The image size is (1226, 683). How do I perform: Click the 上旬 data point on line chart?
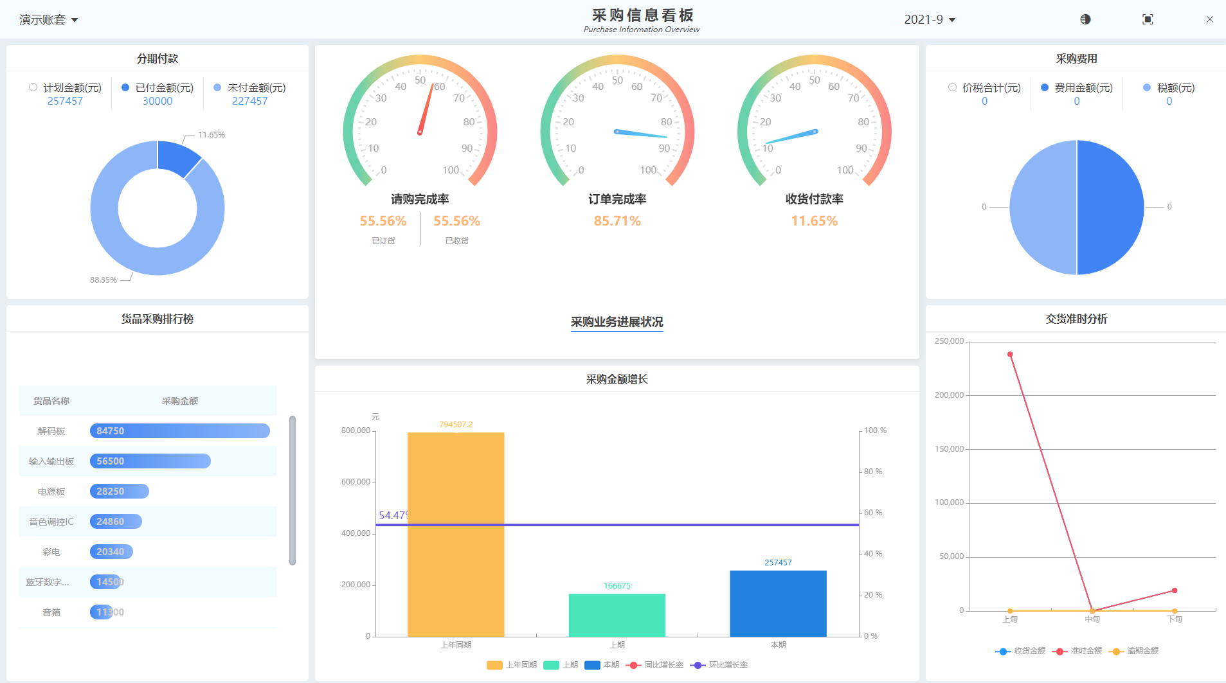click(1010, 355)
